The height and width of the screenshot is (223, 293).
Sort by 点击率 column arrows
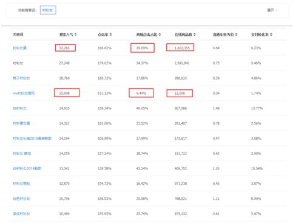point(110,35)
